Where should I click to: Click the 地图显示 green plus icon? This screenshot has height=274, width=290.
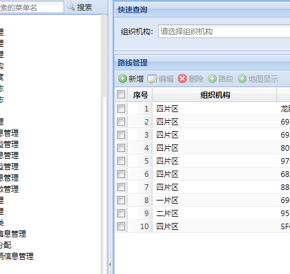242,78
